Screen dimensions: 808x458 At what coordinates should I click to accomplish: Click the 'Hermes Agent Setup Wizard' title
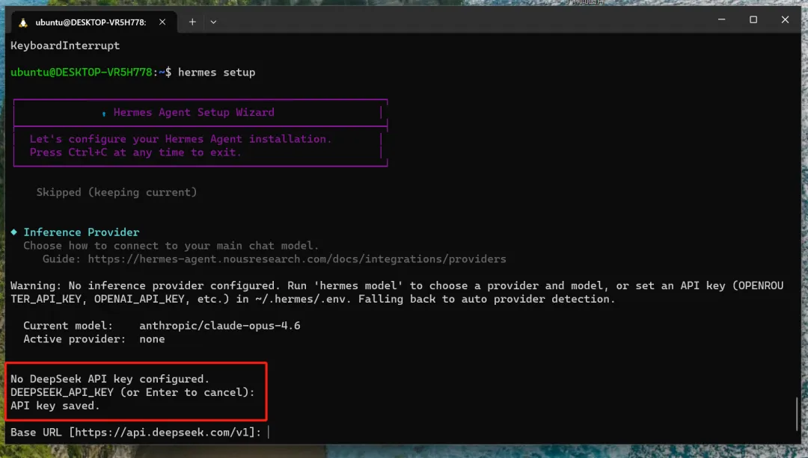pyautogui.click(x=194, y=112)
